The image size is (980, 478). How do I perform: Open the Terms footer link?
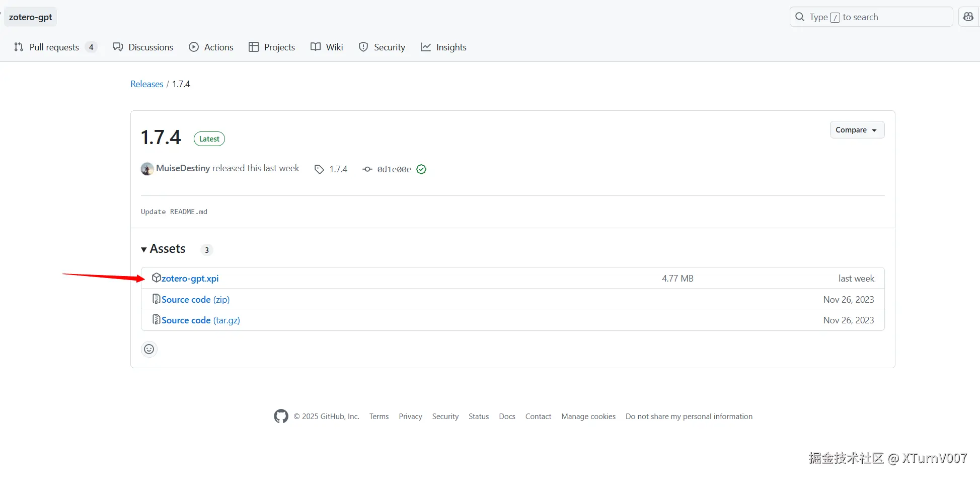tap(379, 417)
